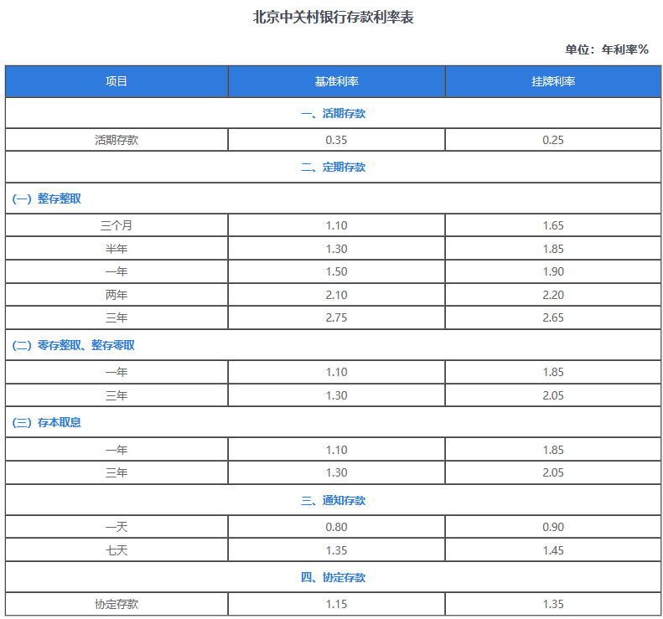Image resolution: width=663 pixels, height=619 pixels.
Task: Select the (二) 零存整取、整存零取 subsection heading
Action: tap(73, 345)
